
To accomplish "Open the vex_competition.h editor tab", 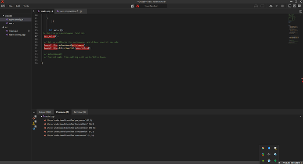I will [69, 11].
